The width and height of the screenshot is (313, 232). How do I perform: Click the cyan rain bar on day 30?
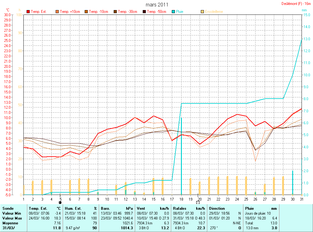tap(293, 183)
